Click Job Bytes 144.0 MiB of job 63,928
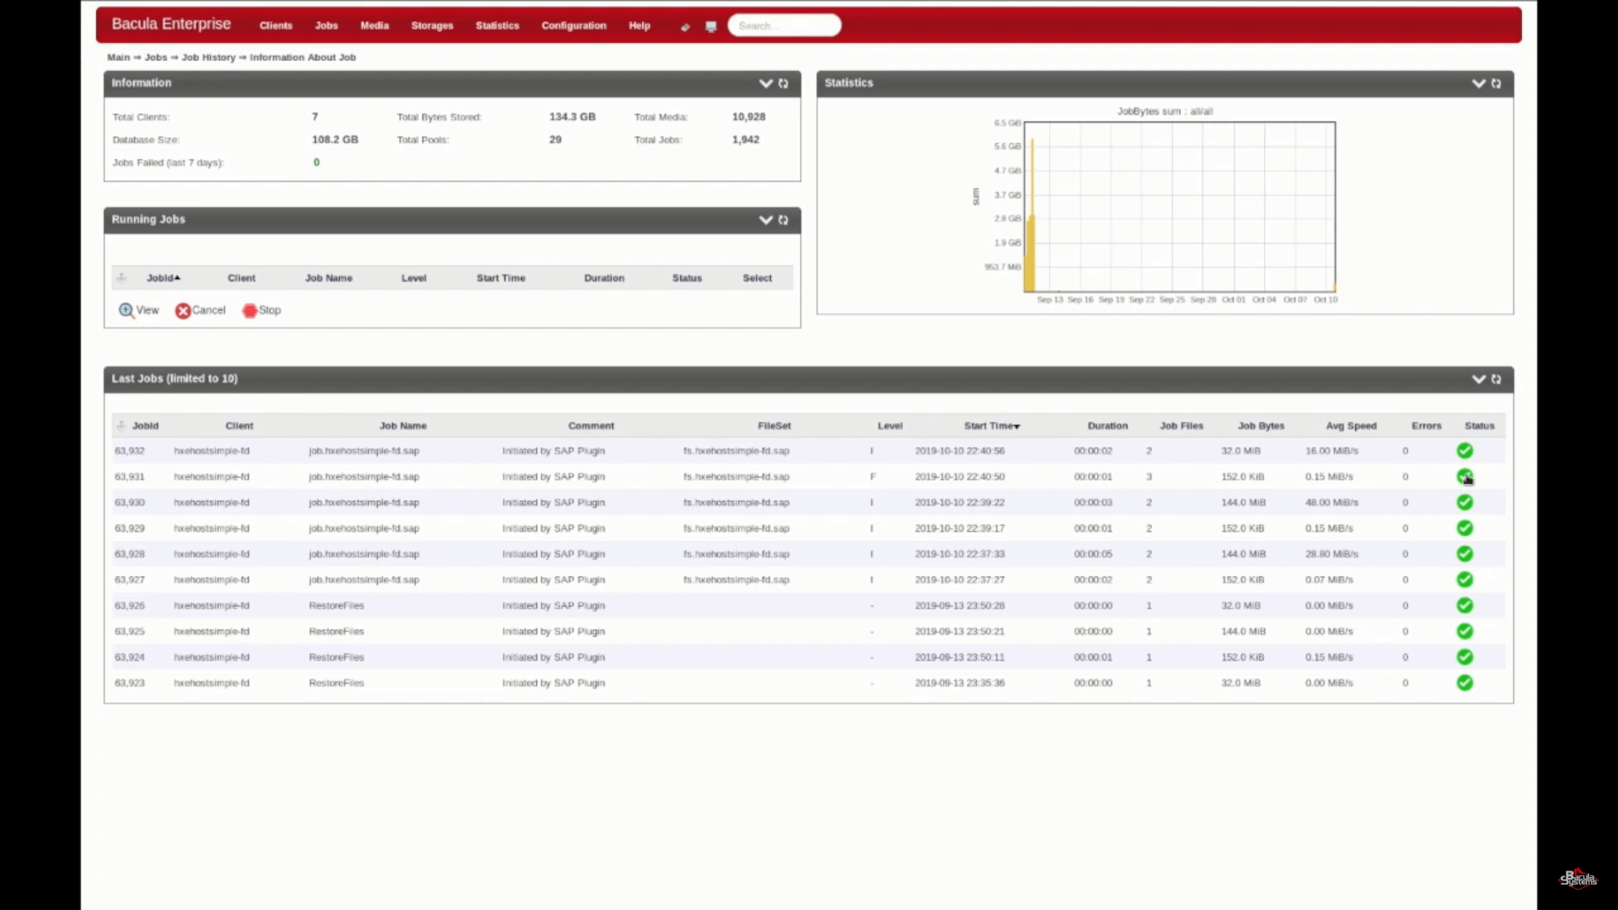1618x910 pixels. (x=1243, y=554)
